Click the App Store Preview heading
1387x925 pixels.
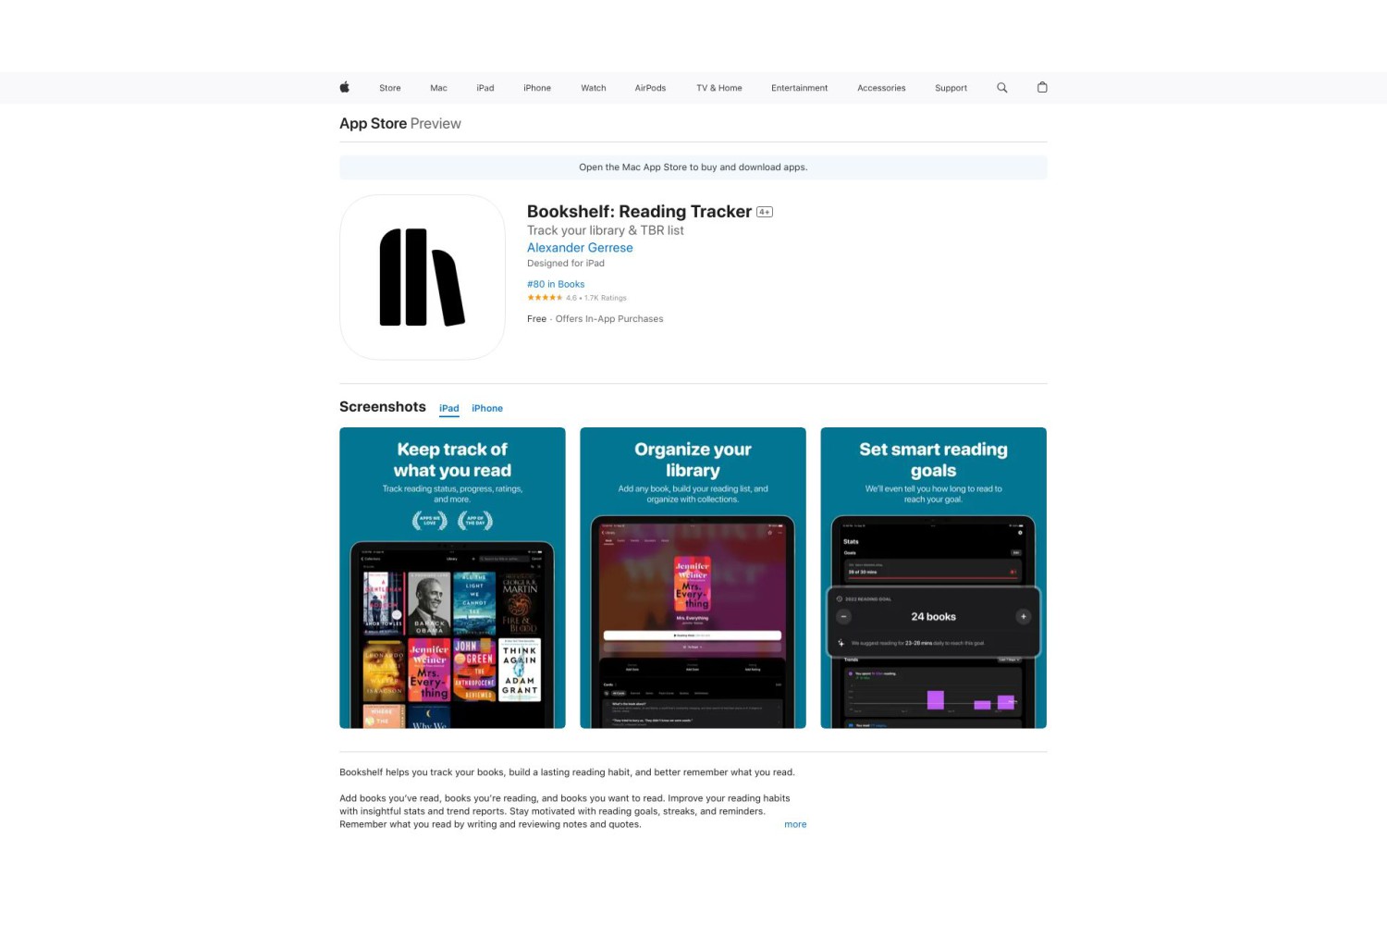click(400, 123)
